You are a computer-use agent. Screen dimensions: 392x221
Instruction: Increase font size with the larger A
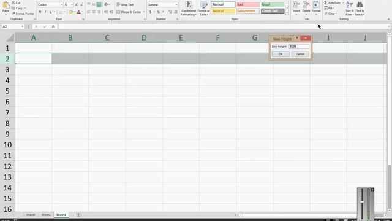pyautogui.click(x=77, y=5)
